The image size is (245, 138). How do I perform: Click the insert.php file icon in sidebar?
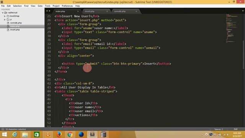[8, 30]
